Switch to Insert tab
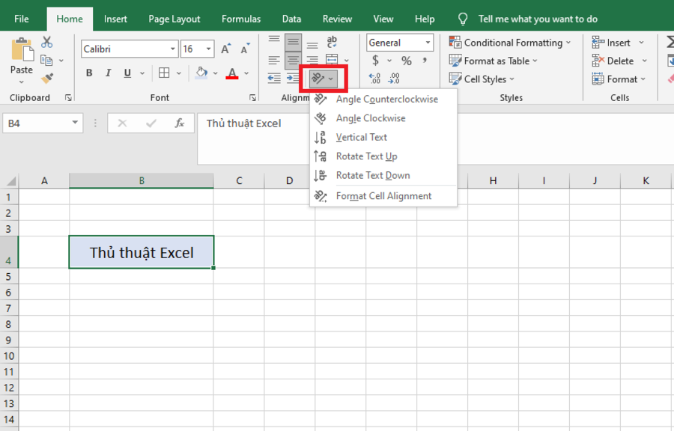This screenshot has width=674, height=431. [x=115, y=19]
